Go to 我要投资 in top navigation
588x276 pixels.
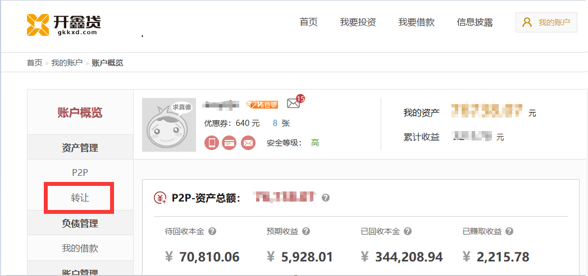pyautogui.click(x=358, y=22)
